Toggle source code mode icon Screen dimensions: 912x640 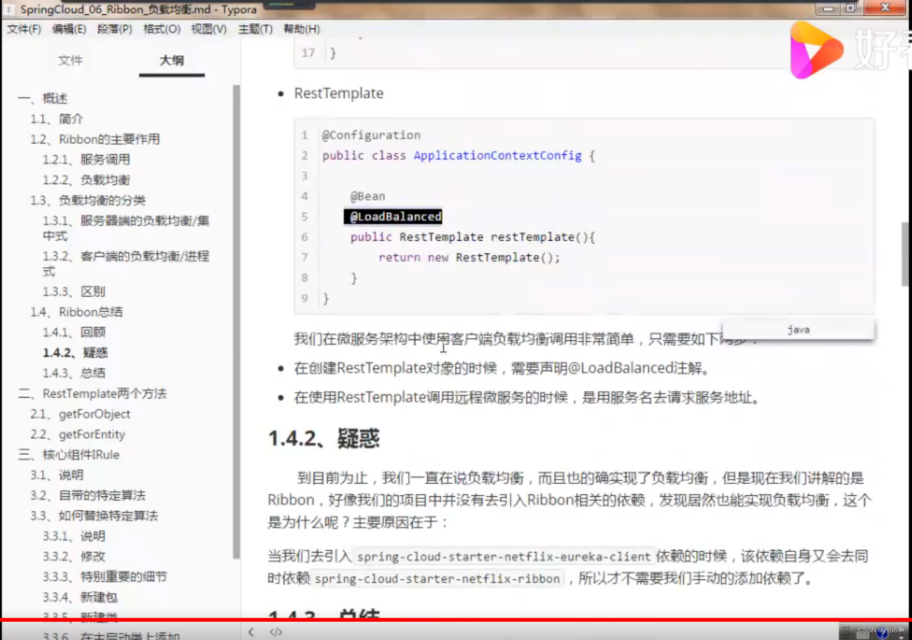tap(276, 632)
